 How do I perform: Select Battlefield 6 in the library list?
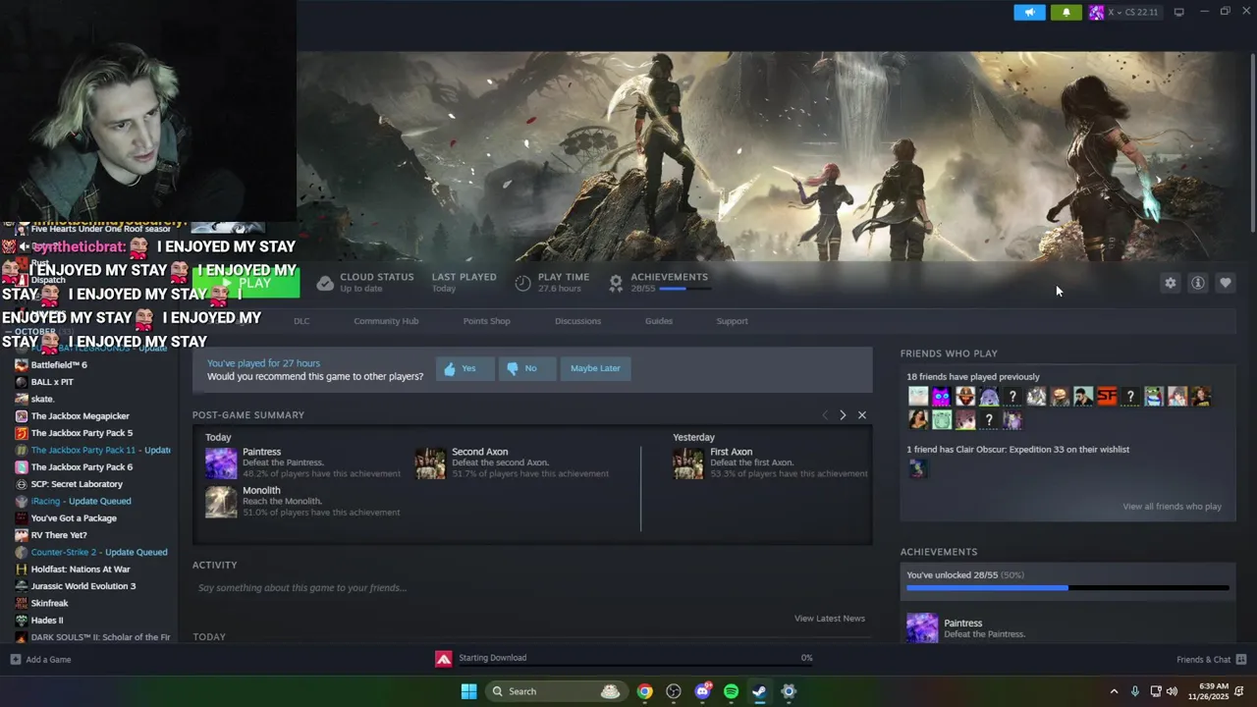[59, 365]
